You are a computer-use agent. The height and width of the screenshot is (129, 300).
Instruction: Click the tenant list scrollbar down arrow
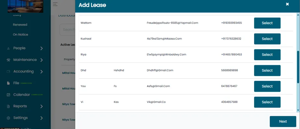point(298,110)
